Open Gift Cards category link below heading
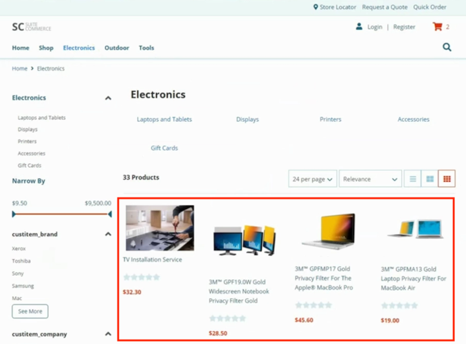 164,148
